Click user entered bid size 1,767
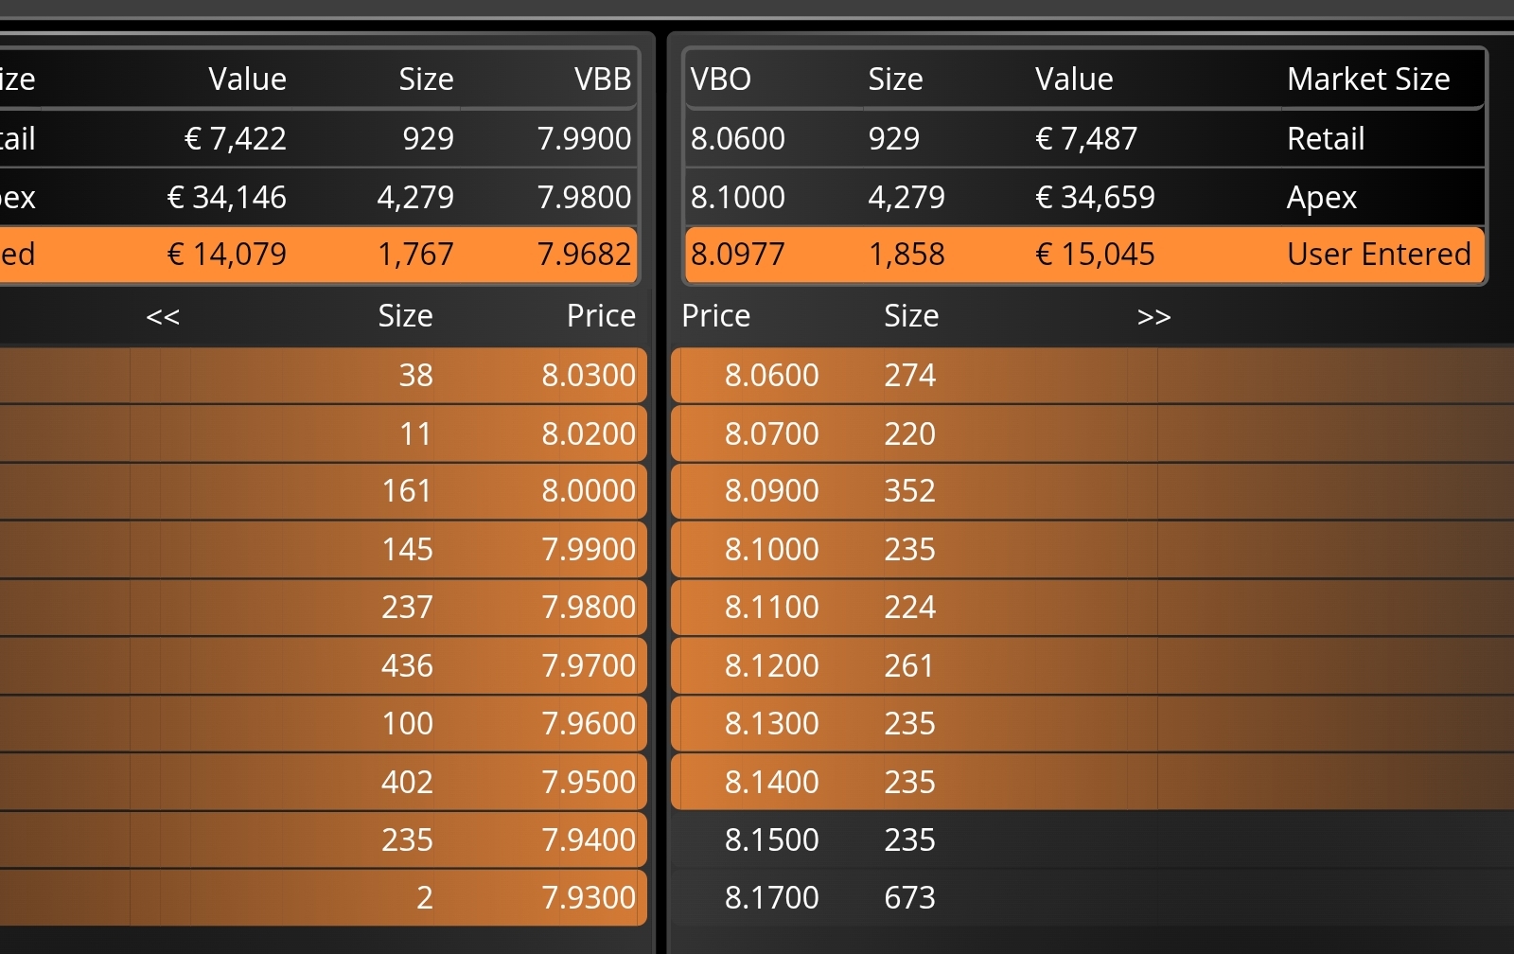 [x=415, y=254]
